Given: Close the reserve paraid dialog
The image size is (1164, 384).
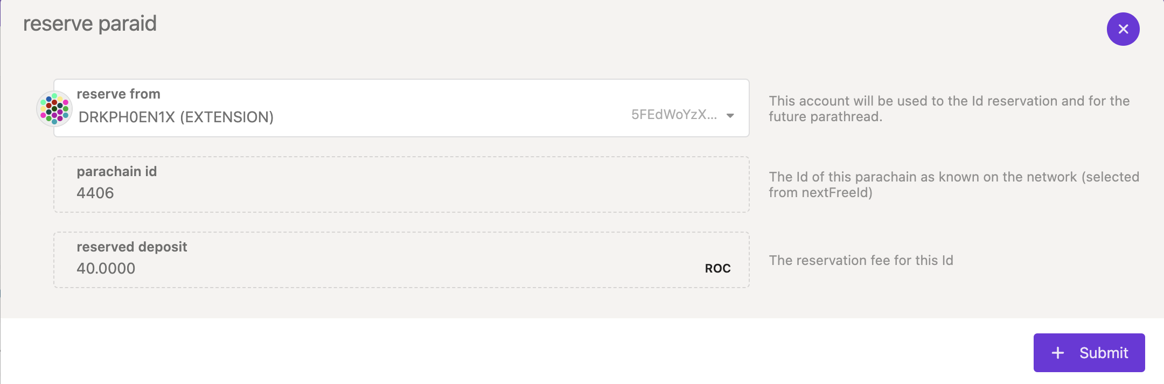Looking at the screenshot, I should 1123,29.
